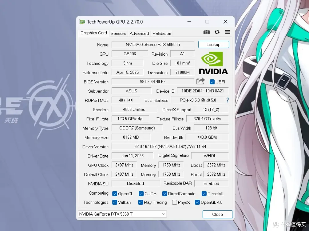The image size is (309, 231).
Task: Click the BIOS Version field 98.06.39.40.F2
Action: [x=153, y=82]
